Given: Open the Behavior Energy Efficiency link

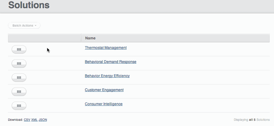Looking at the screenshot, I should tap(107, 76).
